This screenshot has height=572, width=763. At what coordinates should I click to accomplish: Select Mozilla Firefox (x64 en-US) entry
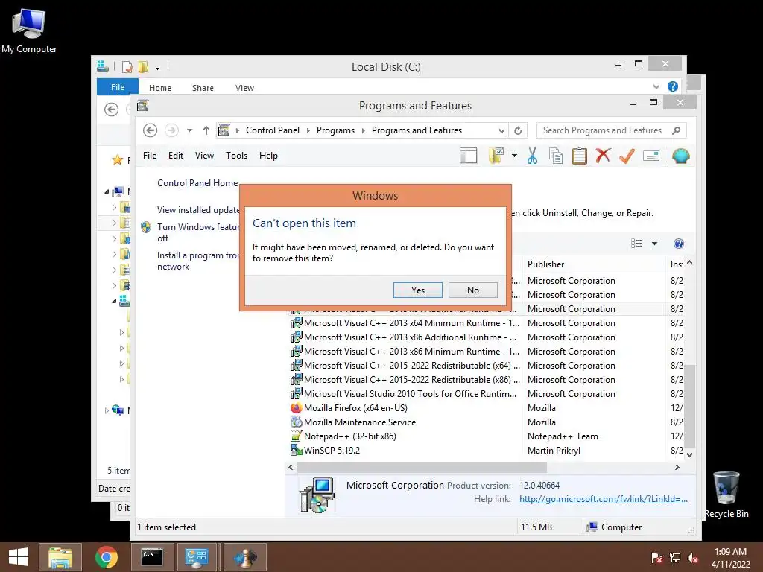(355, 408)
